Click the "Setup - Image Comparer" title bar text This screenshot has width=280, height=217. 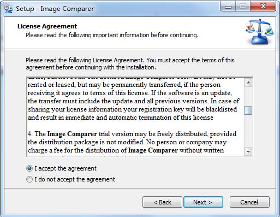pos(55,9)
